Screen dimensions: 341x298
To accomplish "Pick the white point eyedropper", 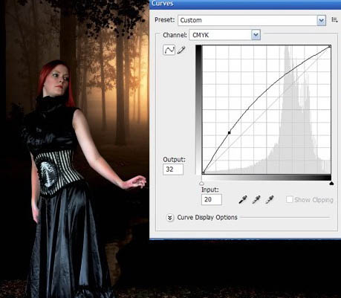I will pyautogui.click(x=270, y=199).
